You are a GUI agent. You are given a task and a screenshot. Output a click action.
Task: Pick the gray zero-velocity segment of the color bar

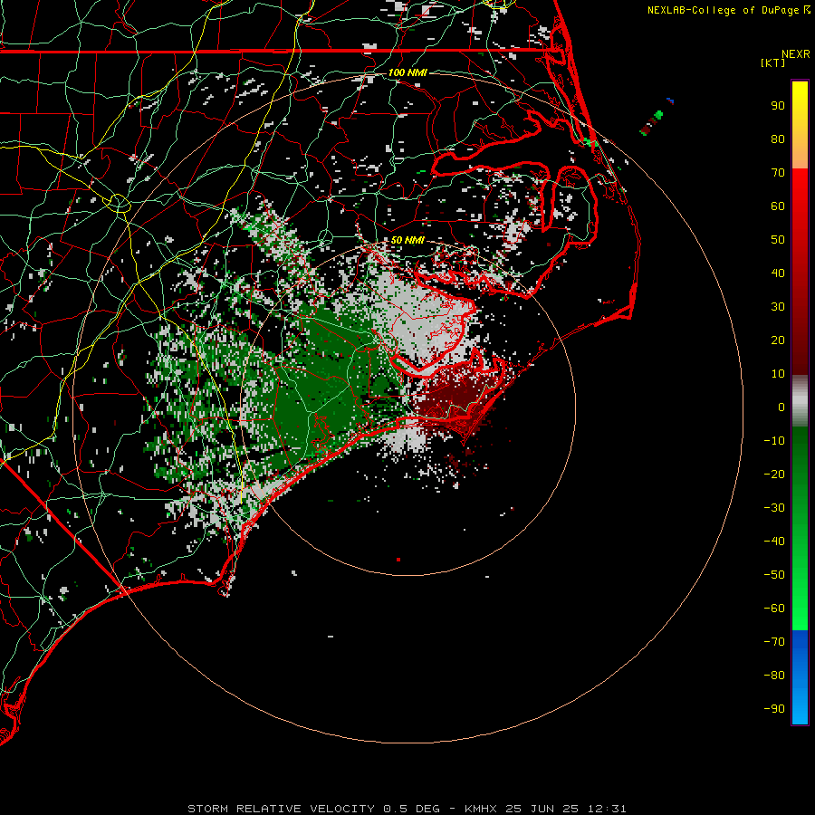pos(800,401)
